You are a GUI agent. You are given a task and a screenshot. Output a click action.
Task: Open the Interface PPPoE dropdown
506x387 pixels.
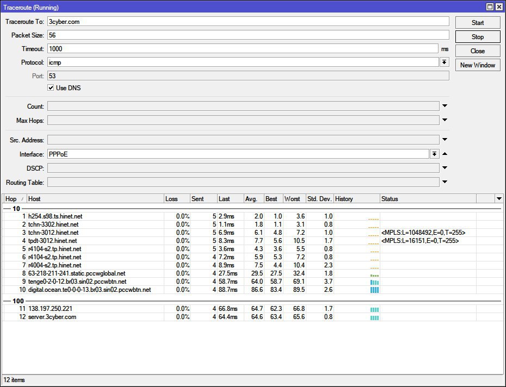point(434,154)
